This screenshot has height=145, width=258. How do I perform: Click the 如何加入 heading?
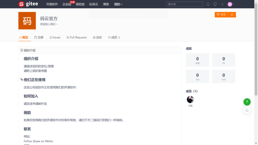coord(31,96)
